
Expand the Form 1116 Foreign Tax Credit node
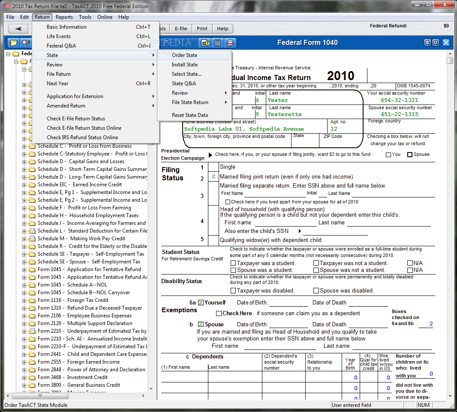[x=24, y=301]
